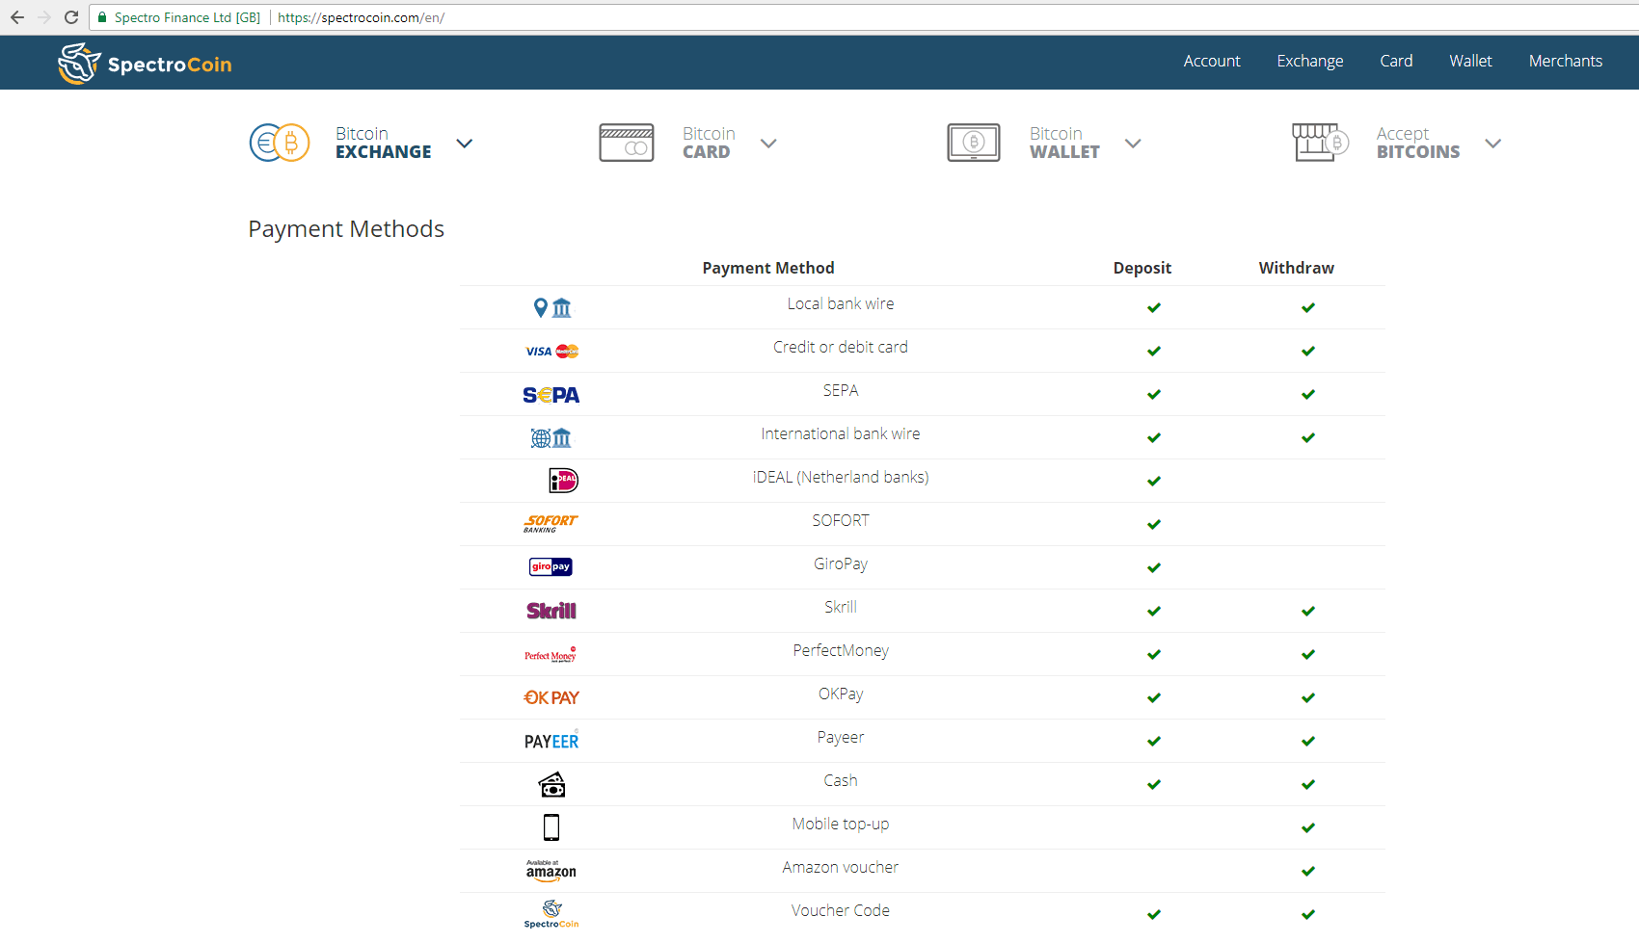The height and width of the screenshot is (943, 1639).
Task: Click the SpectroCoin logo in header
Action: pos(145,64)
